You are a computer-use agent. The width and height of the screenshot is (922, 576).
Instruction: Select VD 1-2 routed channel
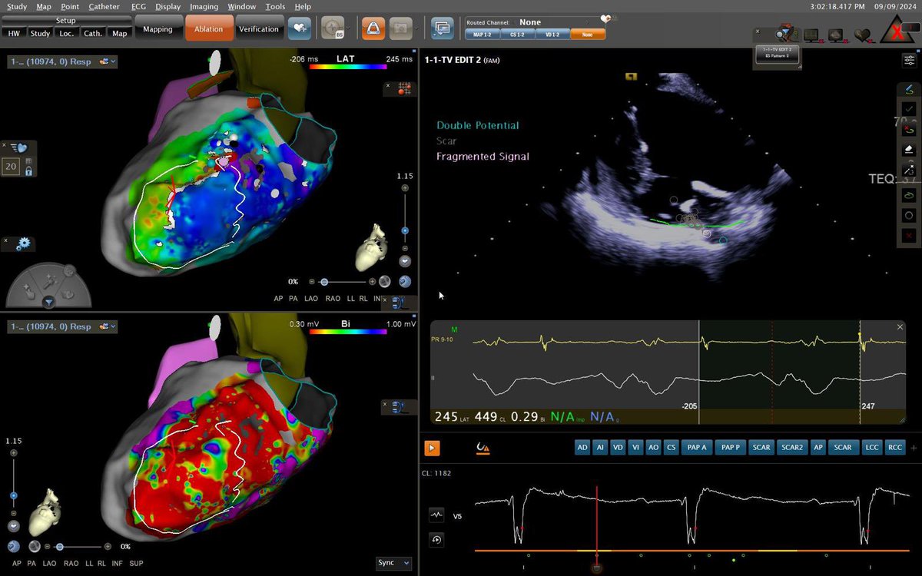[x=552, y=34]
